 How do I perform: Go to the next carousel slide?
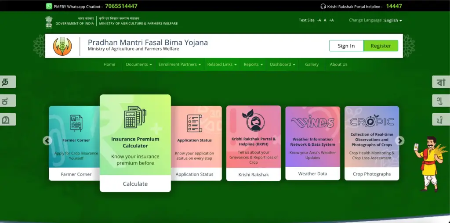click(399, 140)
